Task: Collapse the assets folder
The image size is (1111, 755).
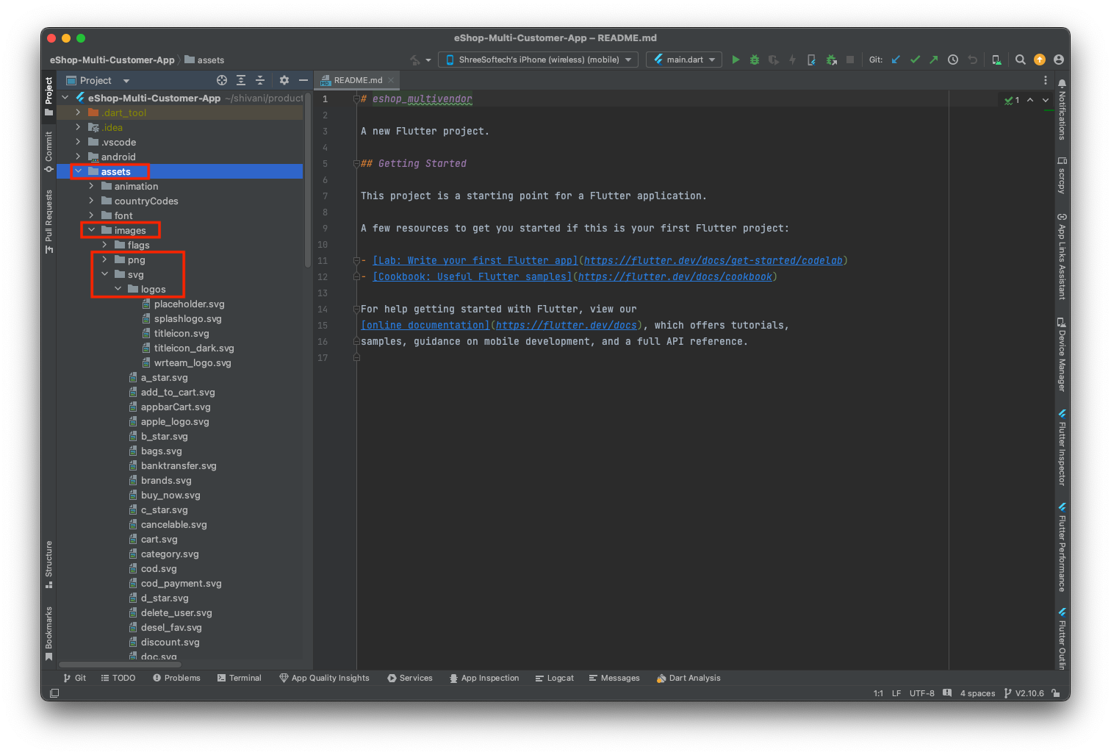Action: coord(78,171)
